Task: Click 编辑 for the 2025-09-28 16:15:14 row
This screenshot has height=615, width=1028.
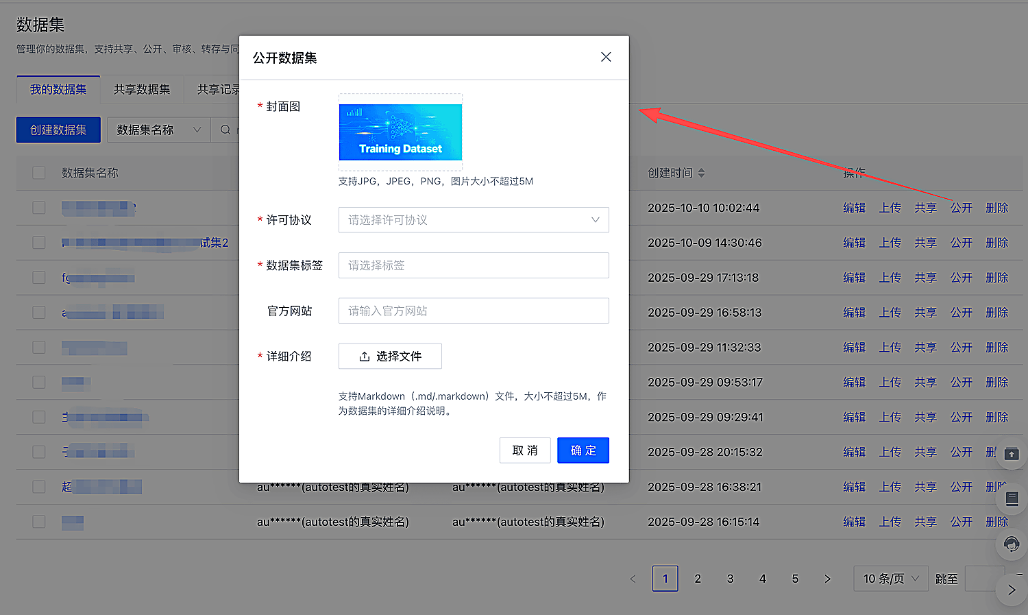Action: [855, 522]
